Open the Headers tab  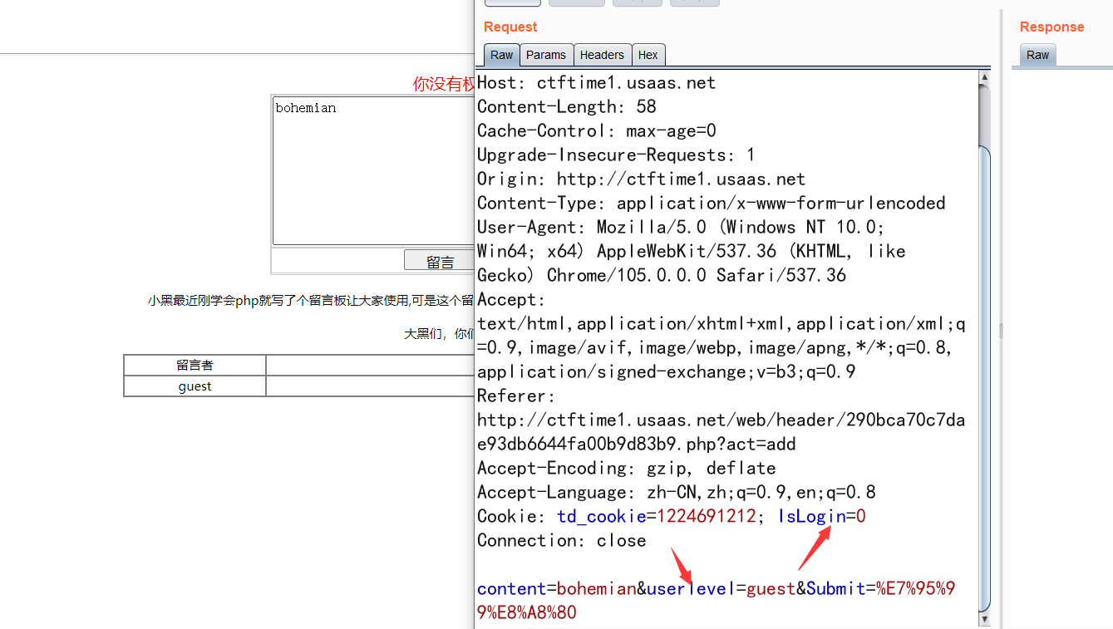(x=602, y=55)
